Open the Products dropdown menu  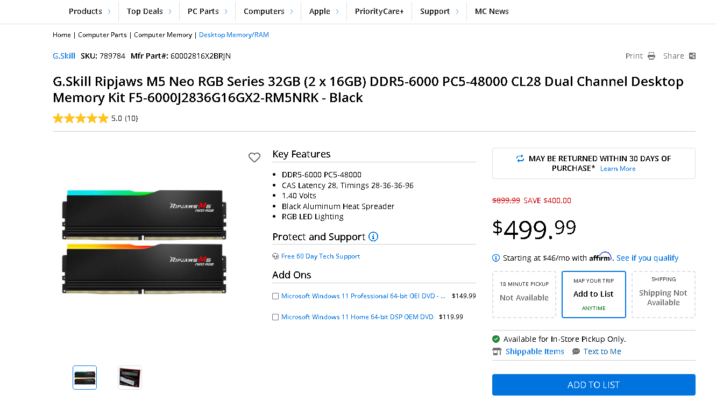pos(86,11)
